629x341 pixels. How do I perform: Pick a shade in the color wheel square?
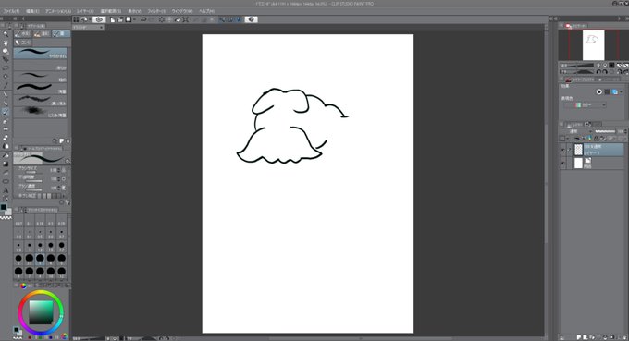[41, 313]
